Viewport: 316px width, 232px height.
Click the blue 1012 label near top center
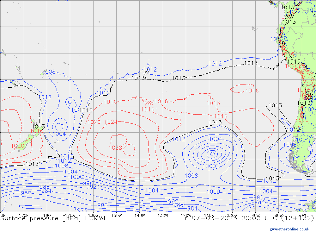click(150, 70)
